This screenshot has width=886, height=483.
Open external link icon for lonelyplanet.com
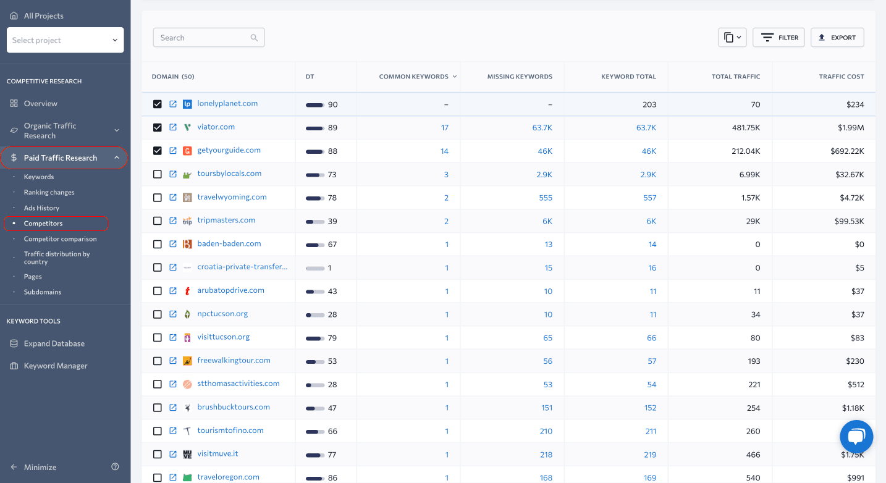point(173,104)
